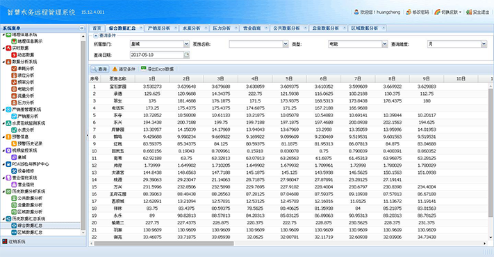
Task: Select row 16 cell 王府花园
Action: [x=118, y=194]
